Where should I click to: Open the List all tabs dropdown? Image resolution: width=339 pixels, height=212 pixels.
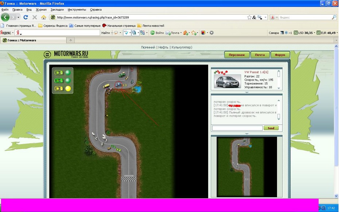pyautogui.click(x=336, y=40)
